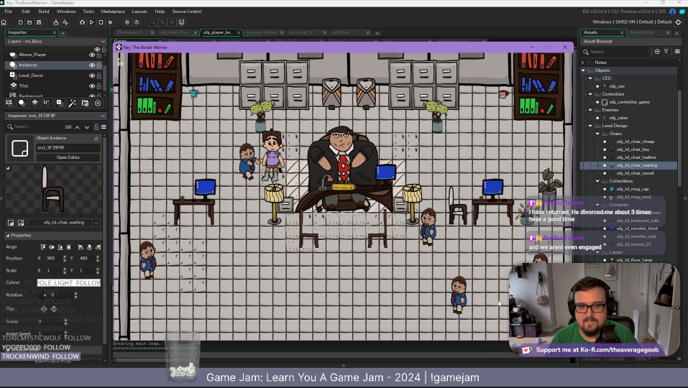Screen dimensions: 688x388
Task: Toggle the Inspector search lock icon
Action: click(x=96, y=127)
